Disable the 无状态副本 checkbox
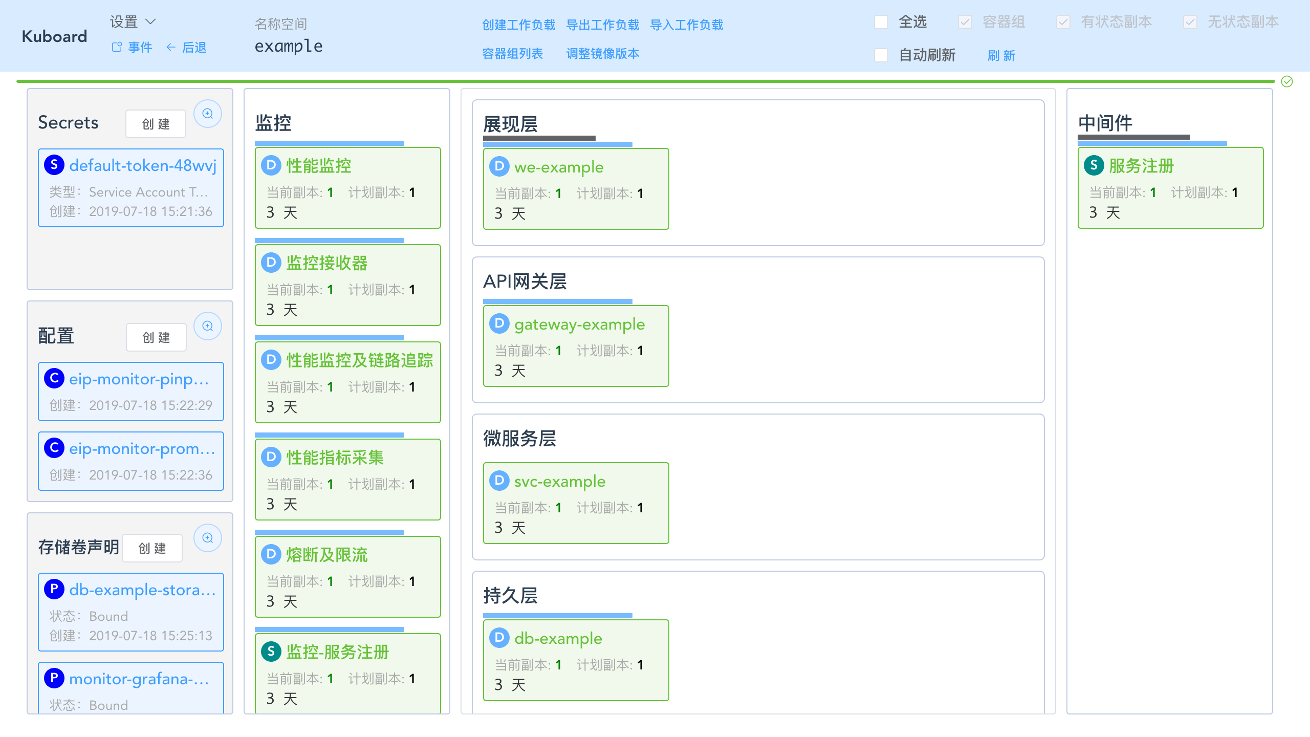This screenshot has width=1310, height=737. click(1191, 22)
